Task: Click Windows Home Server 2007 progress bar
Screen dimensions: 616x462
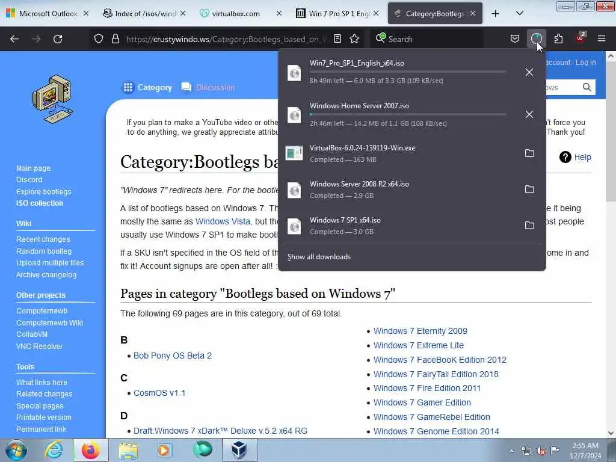Action: (x=408, y=114)
